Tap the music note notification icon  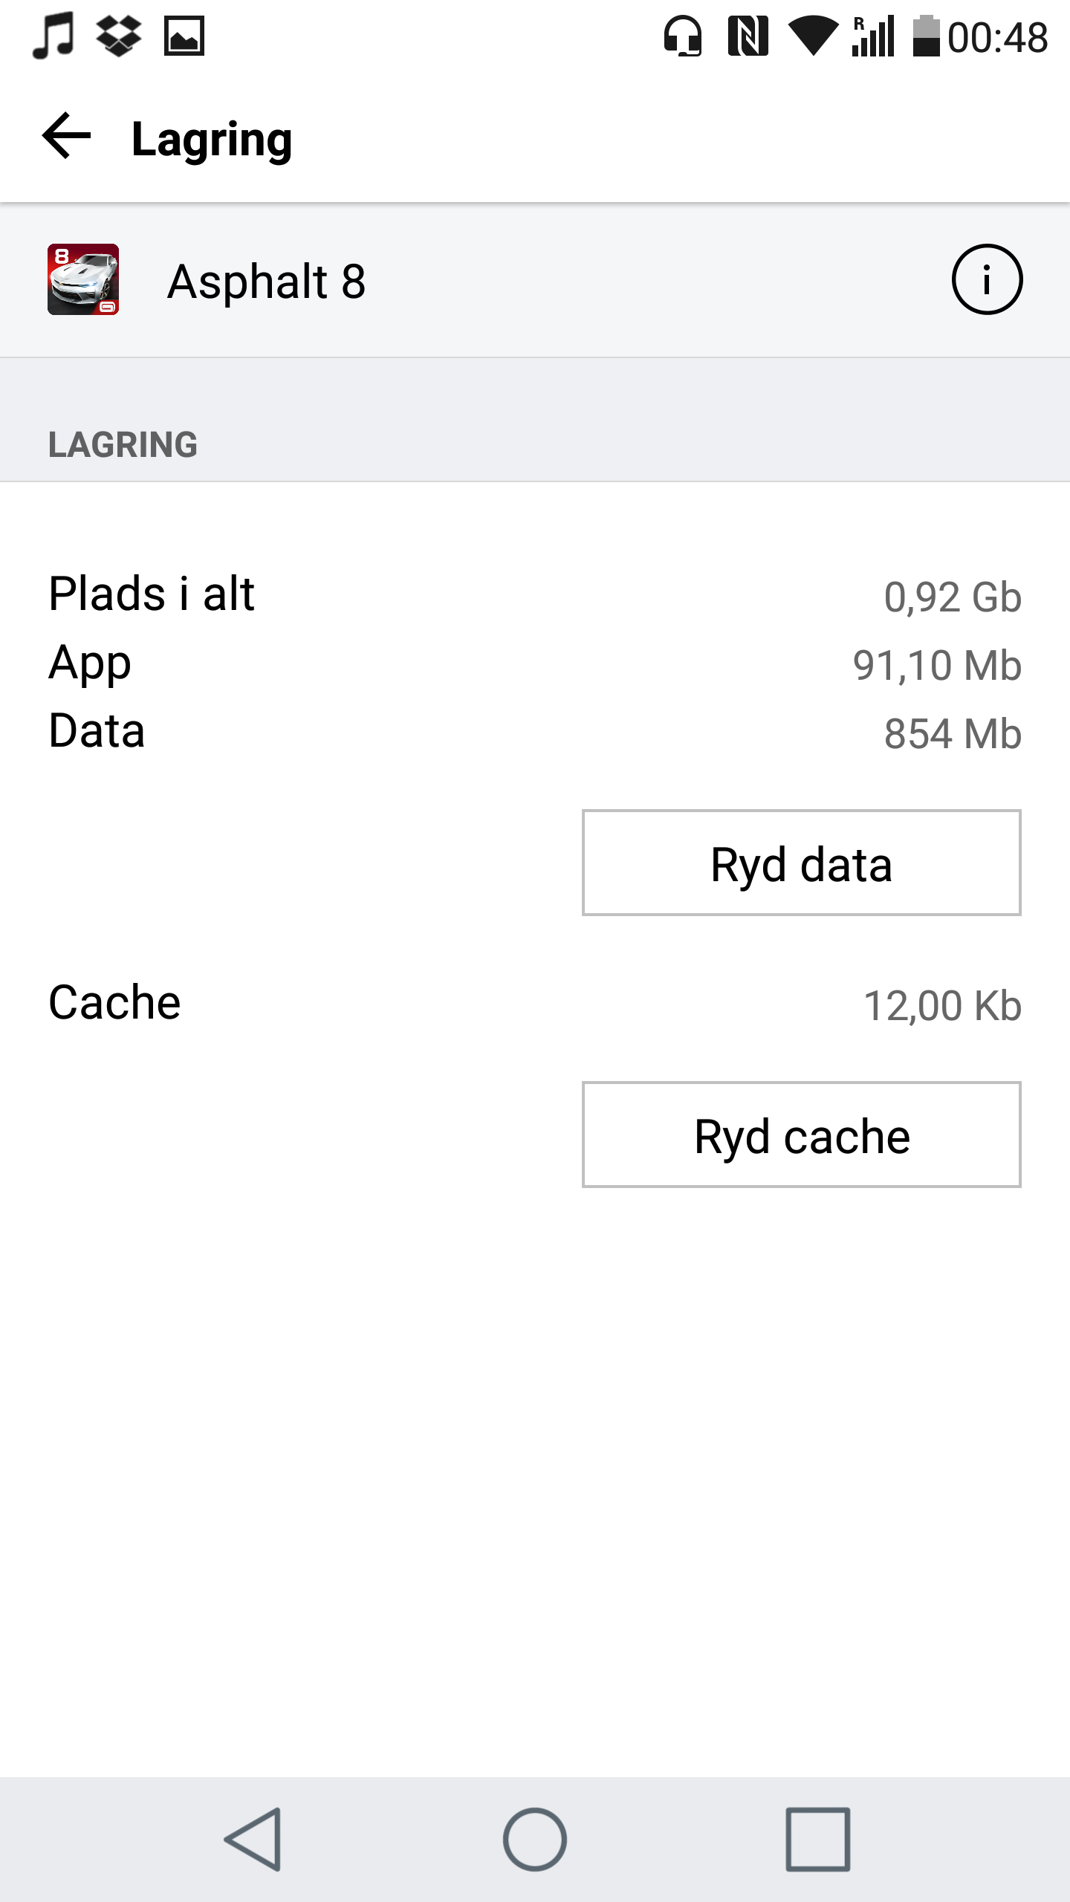(53, 36)
